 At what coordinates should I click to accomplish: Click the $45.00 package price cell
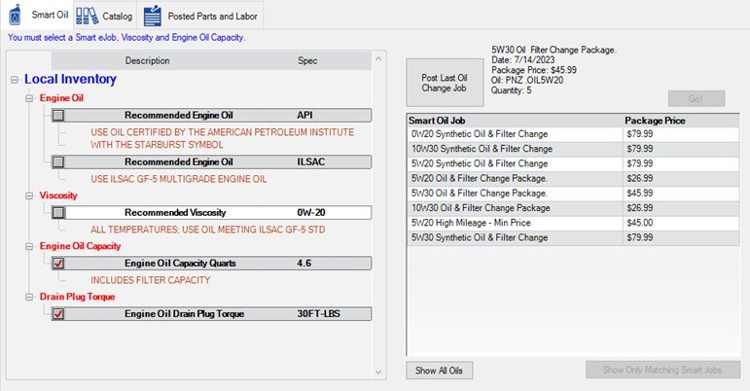681,224
